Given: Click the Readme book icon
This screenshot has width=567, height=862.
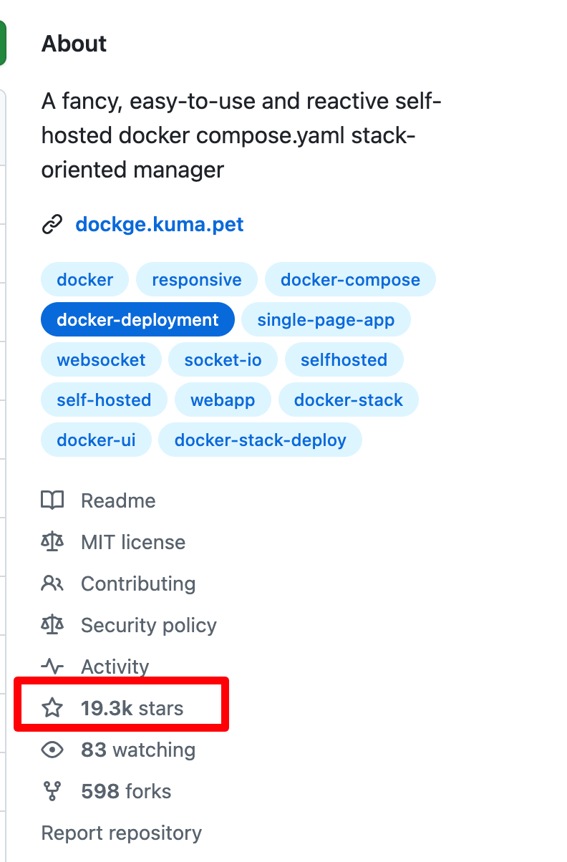Looking at the screenshot, I should coord(52,500).
